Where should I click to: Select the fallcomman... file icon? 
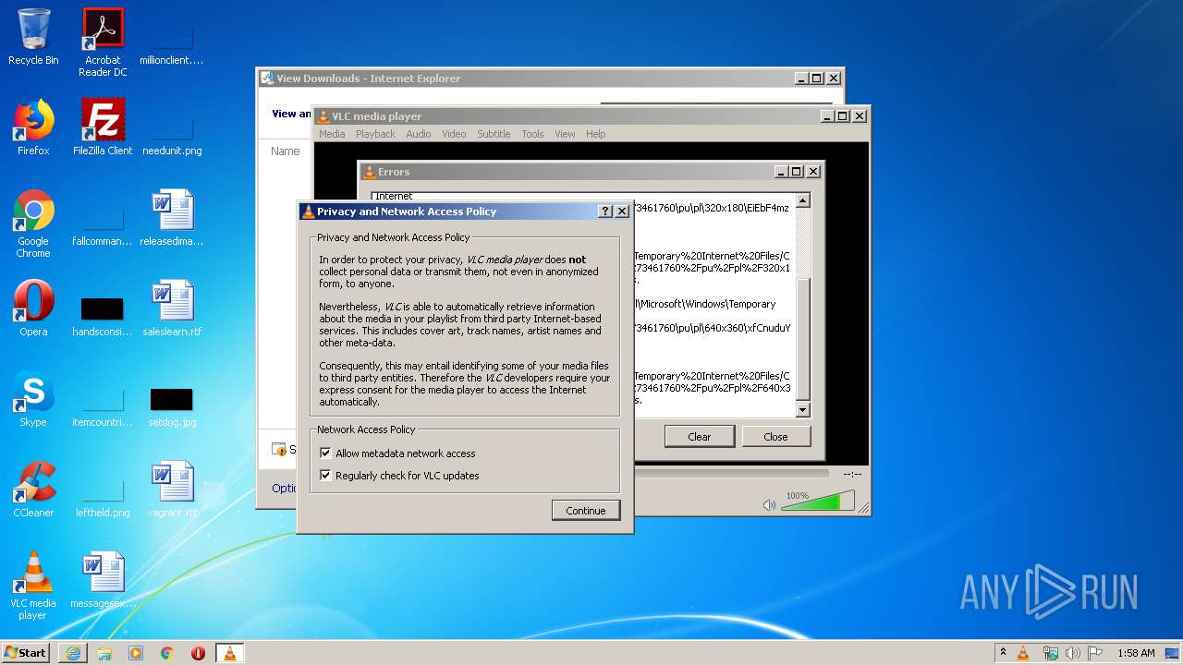point(103,224)
